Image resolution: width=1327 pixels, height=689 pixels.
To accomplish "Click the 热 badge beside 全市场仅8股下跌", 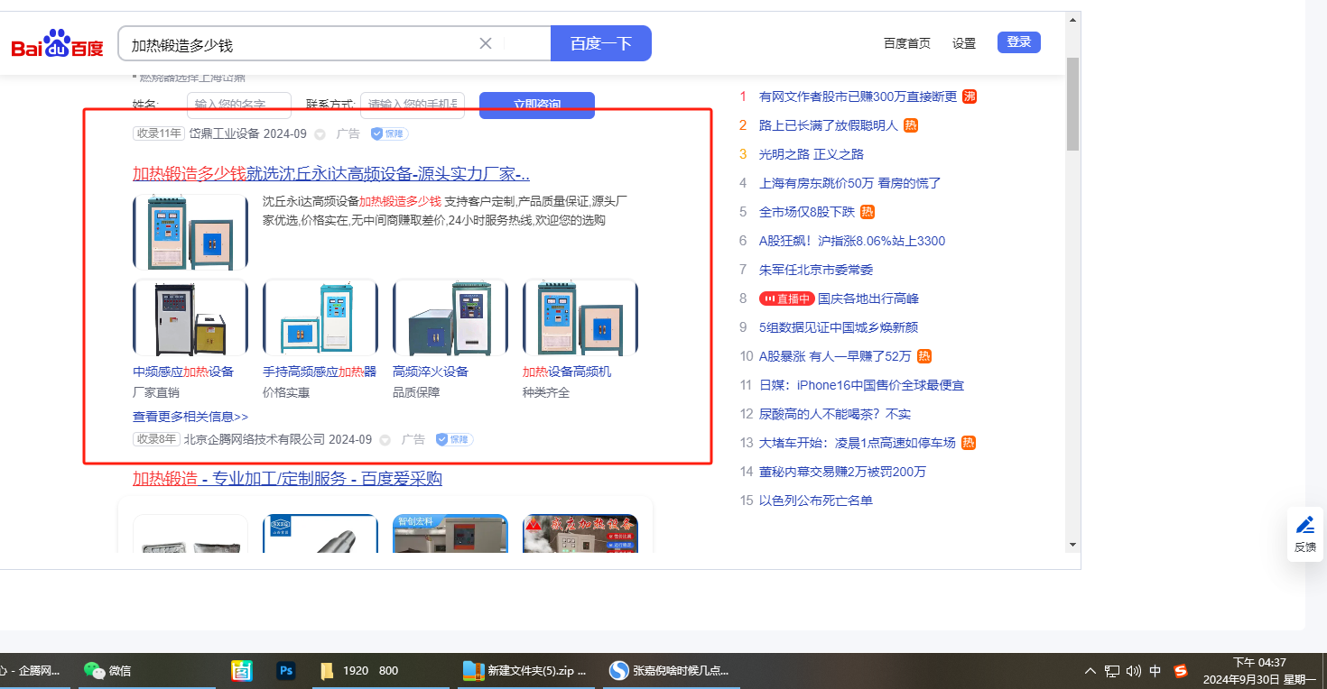I will [868, 212].
